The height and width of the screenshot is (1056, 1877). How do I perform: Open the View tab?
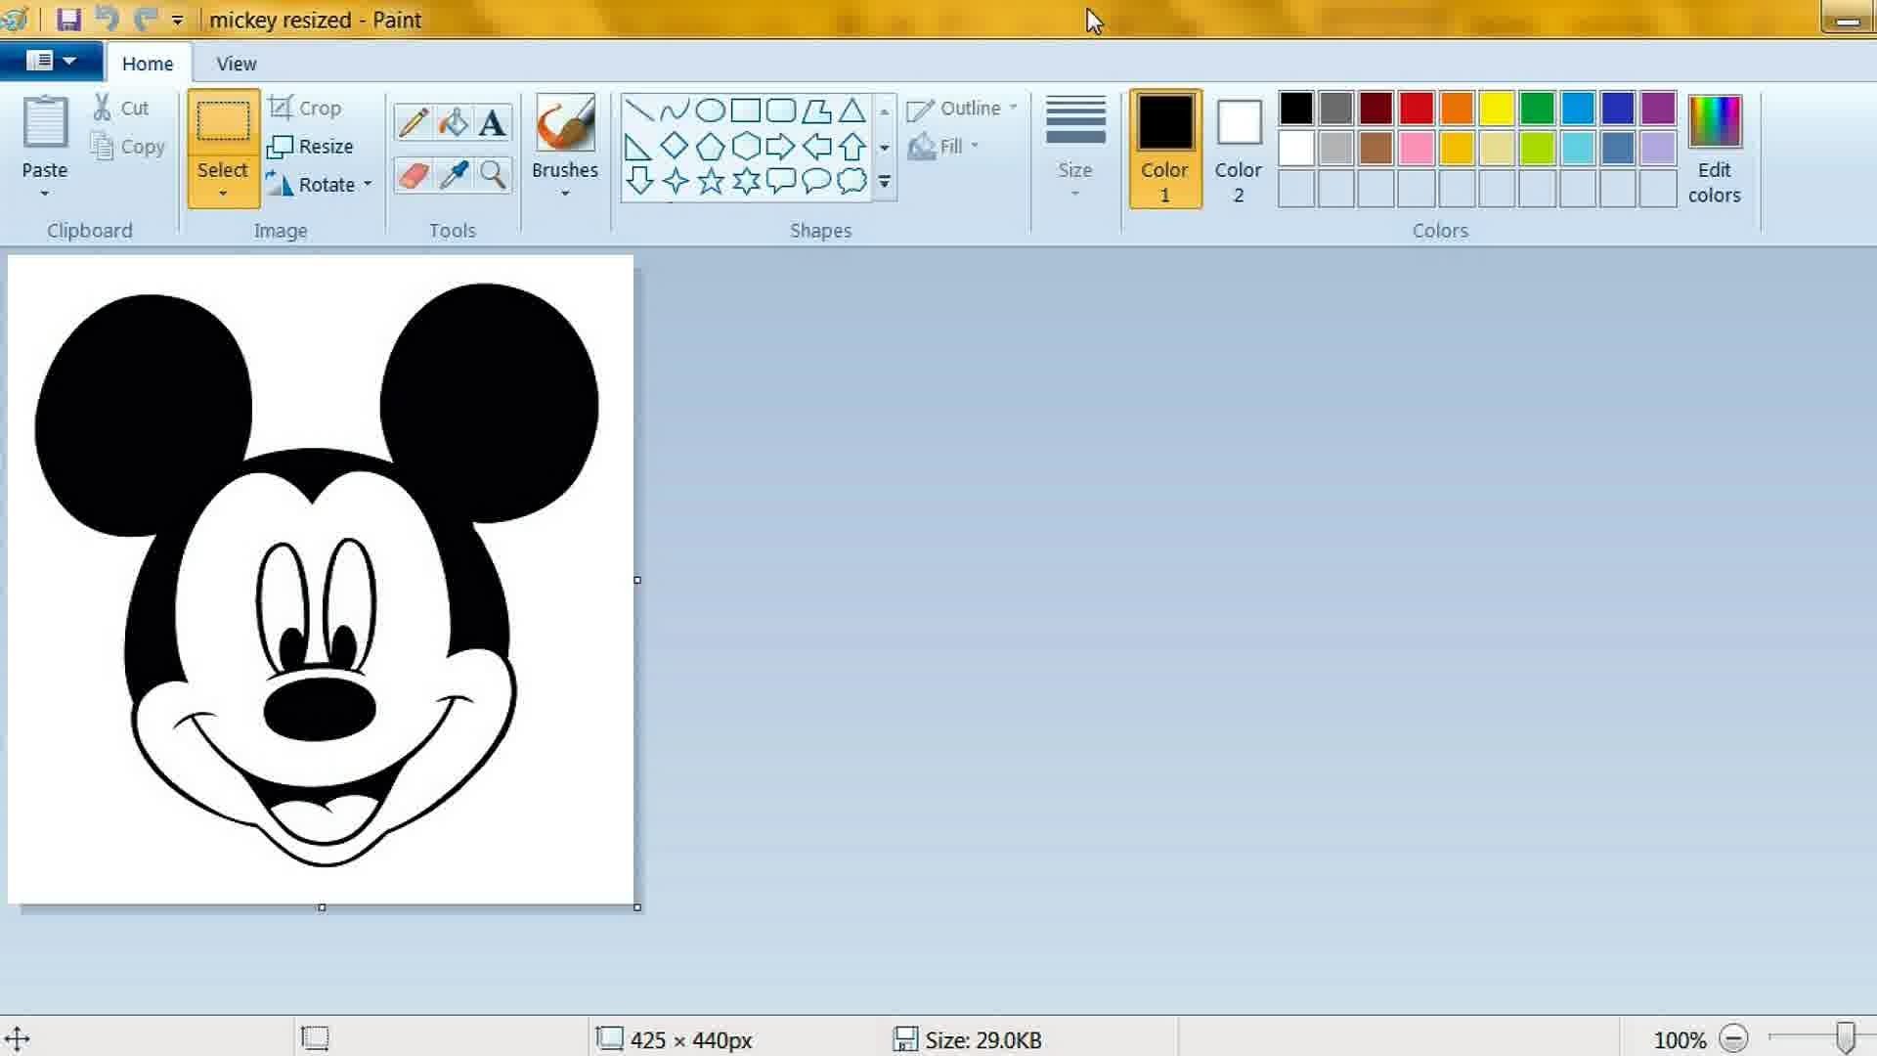(236, 64)
